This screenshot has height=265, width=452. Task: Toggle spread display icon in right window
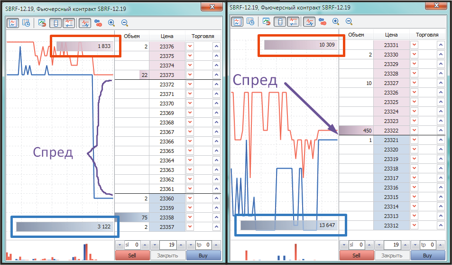(x=293, y=22)
